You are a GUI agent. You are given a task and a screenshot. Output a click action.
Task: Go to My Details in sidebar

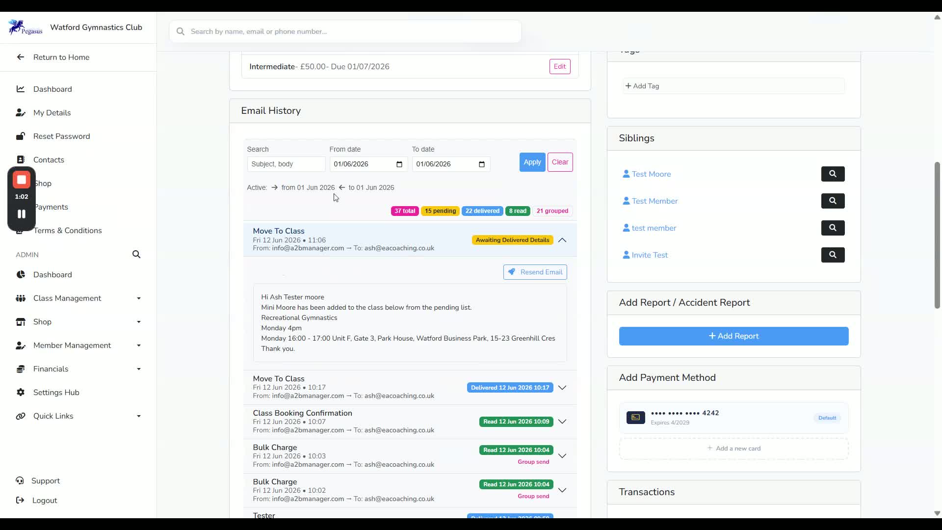pyautogui.click(x=52, y=113)
